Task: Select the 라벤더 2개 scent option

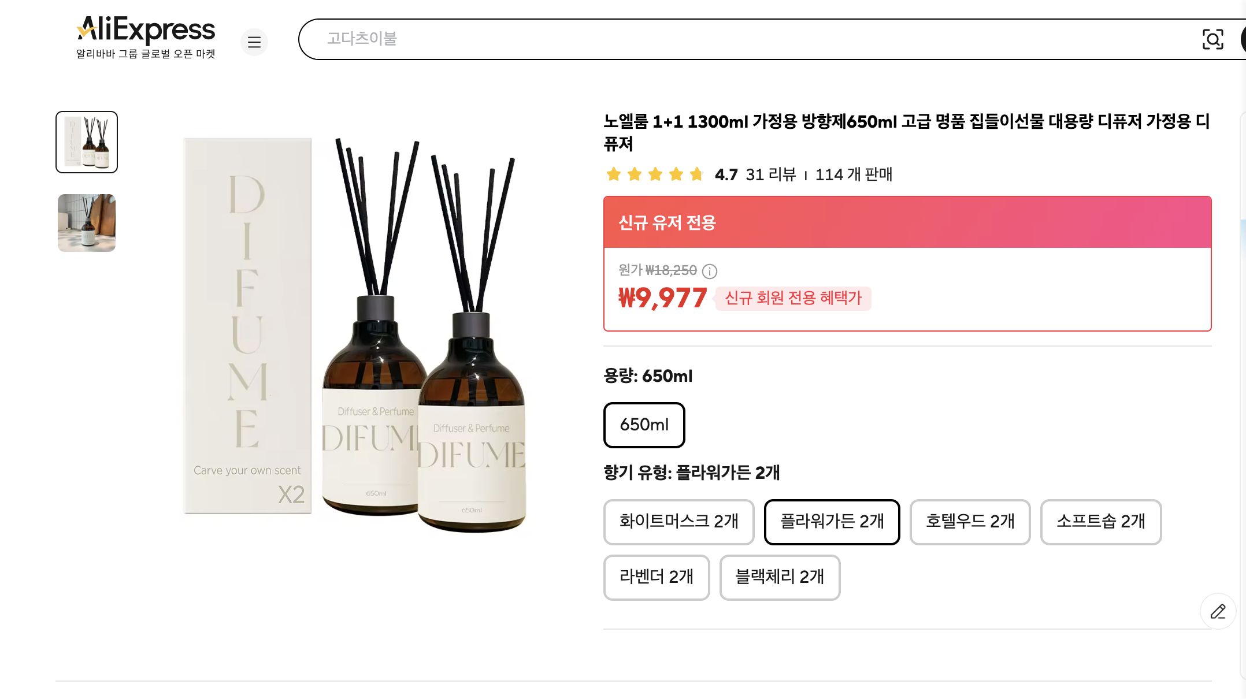Action: click(x=656, y=578)
